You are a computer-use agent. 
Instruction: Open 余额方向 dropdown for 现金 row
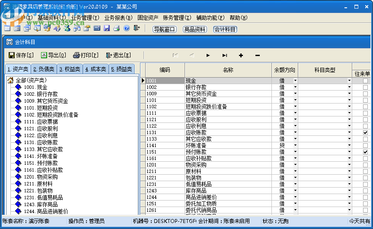pos(296,81)
